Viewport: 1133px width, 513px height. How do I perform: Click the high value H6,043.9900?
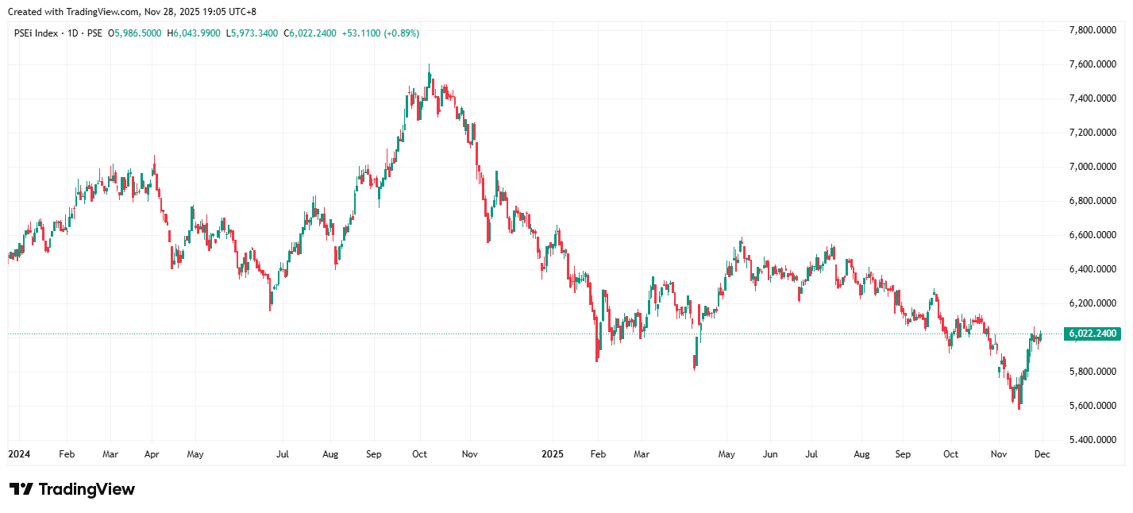pos(194,33)
